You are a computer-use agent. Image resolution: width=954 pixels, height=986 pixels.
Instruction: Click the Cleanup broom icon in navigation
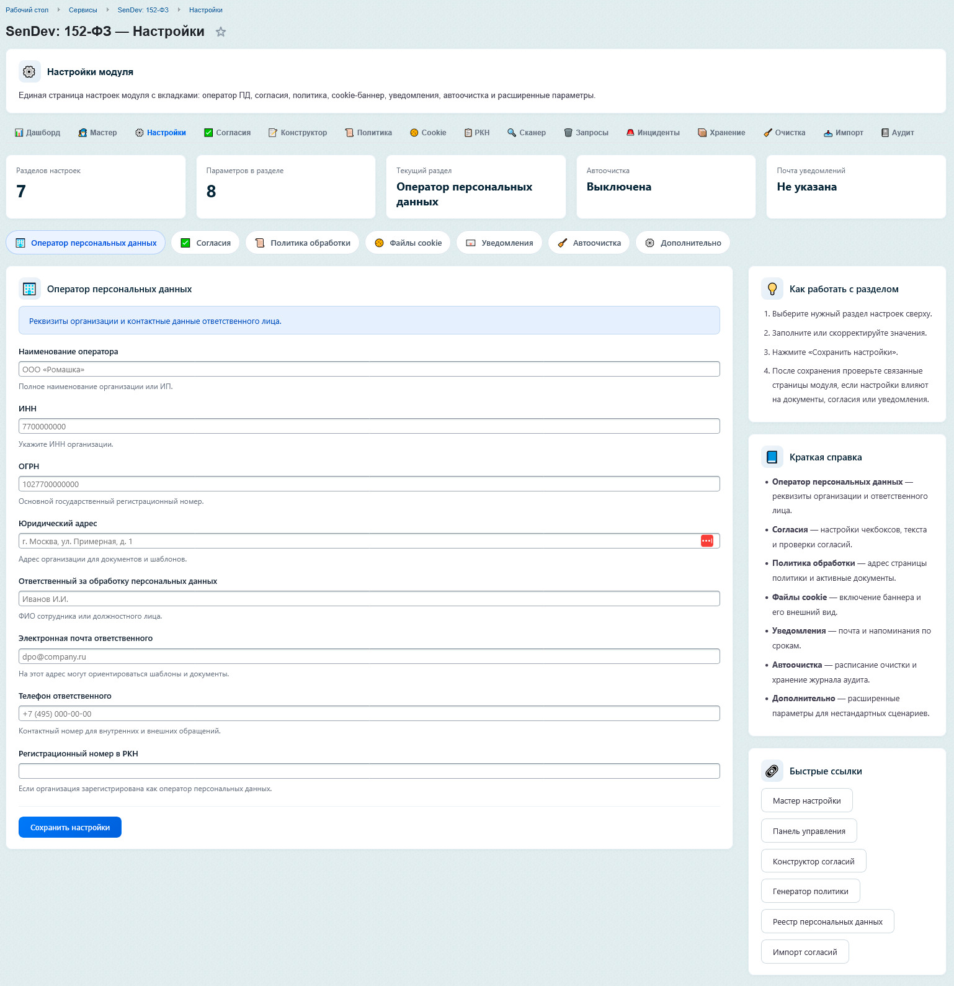pyautogui.click(x=768, y=133)
